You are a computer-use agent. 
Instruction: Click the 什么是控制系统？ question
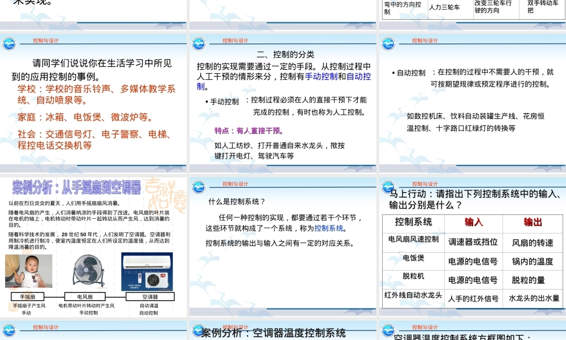click(237, 202)
